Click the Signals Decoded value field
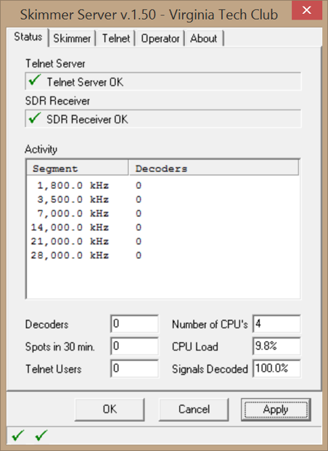The width and height of the screenshot is (328, 451). [x=276, y=368]
